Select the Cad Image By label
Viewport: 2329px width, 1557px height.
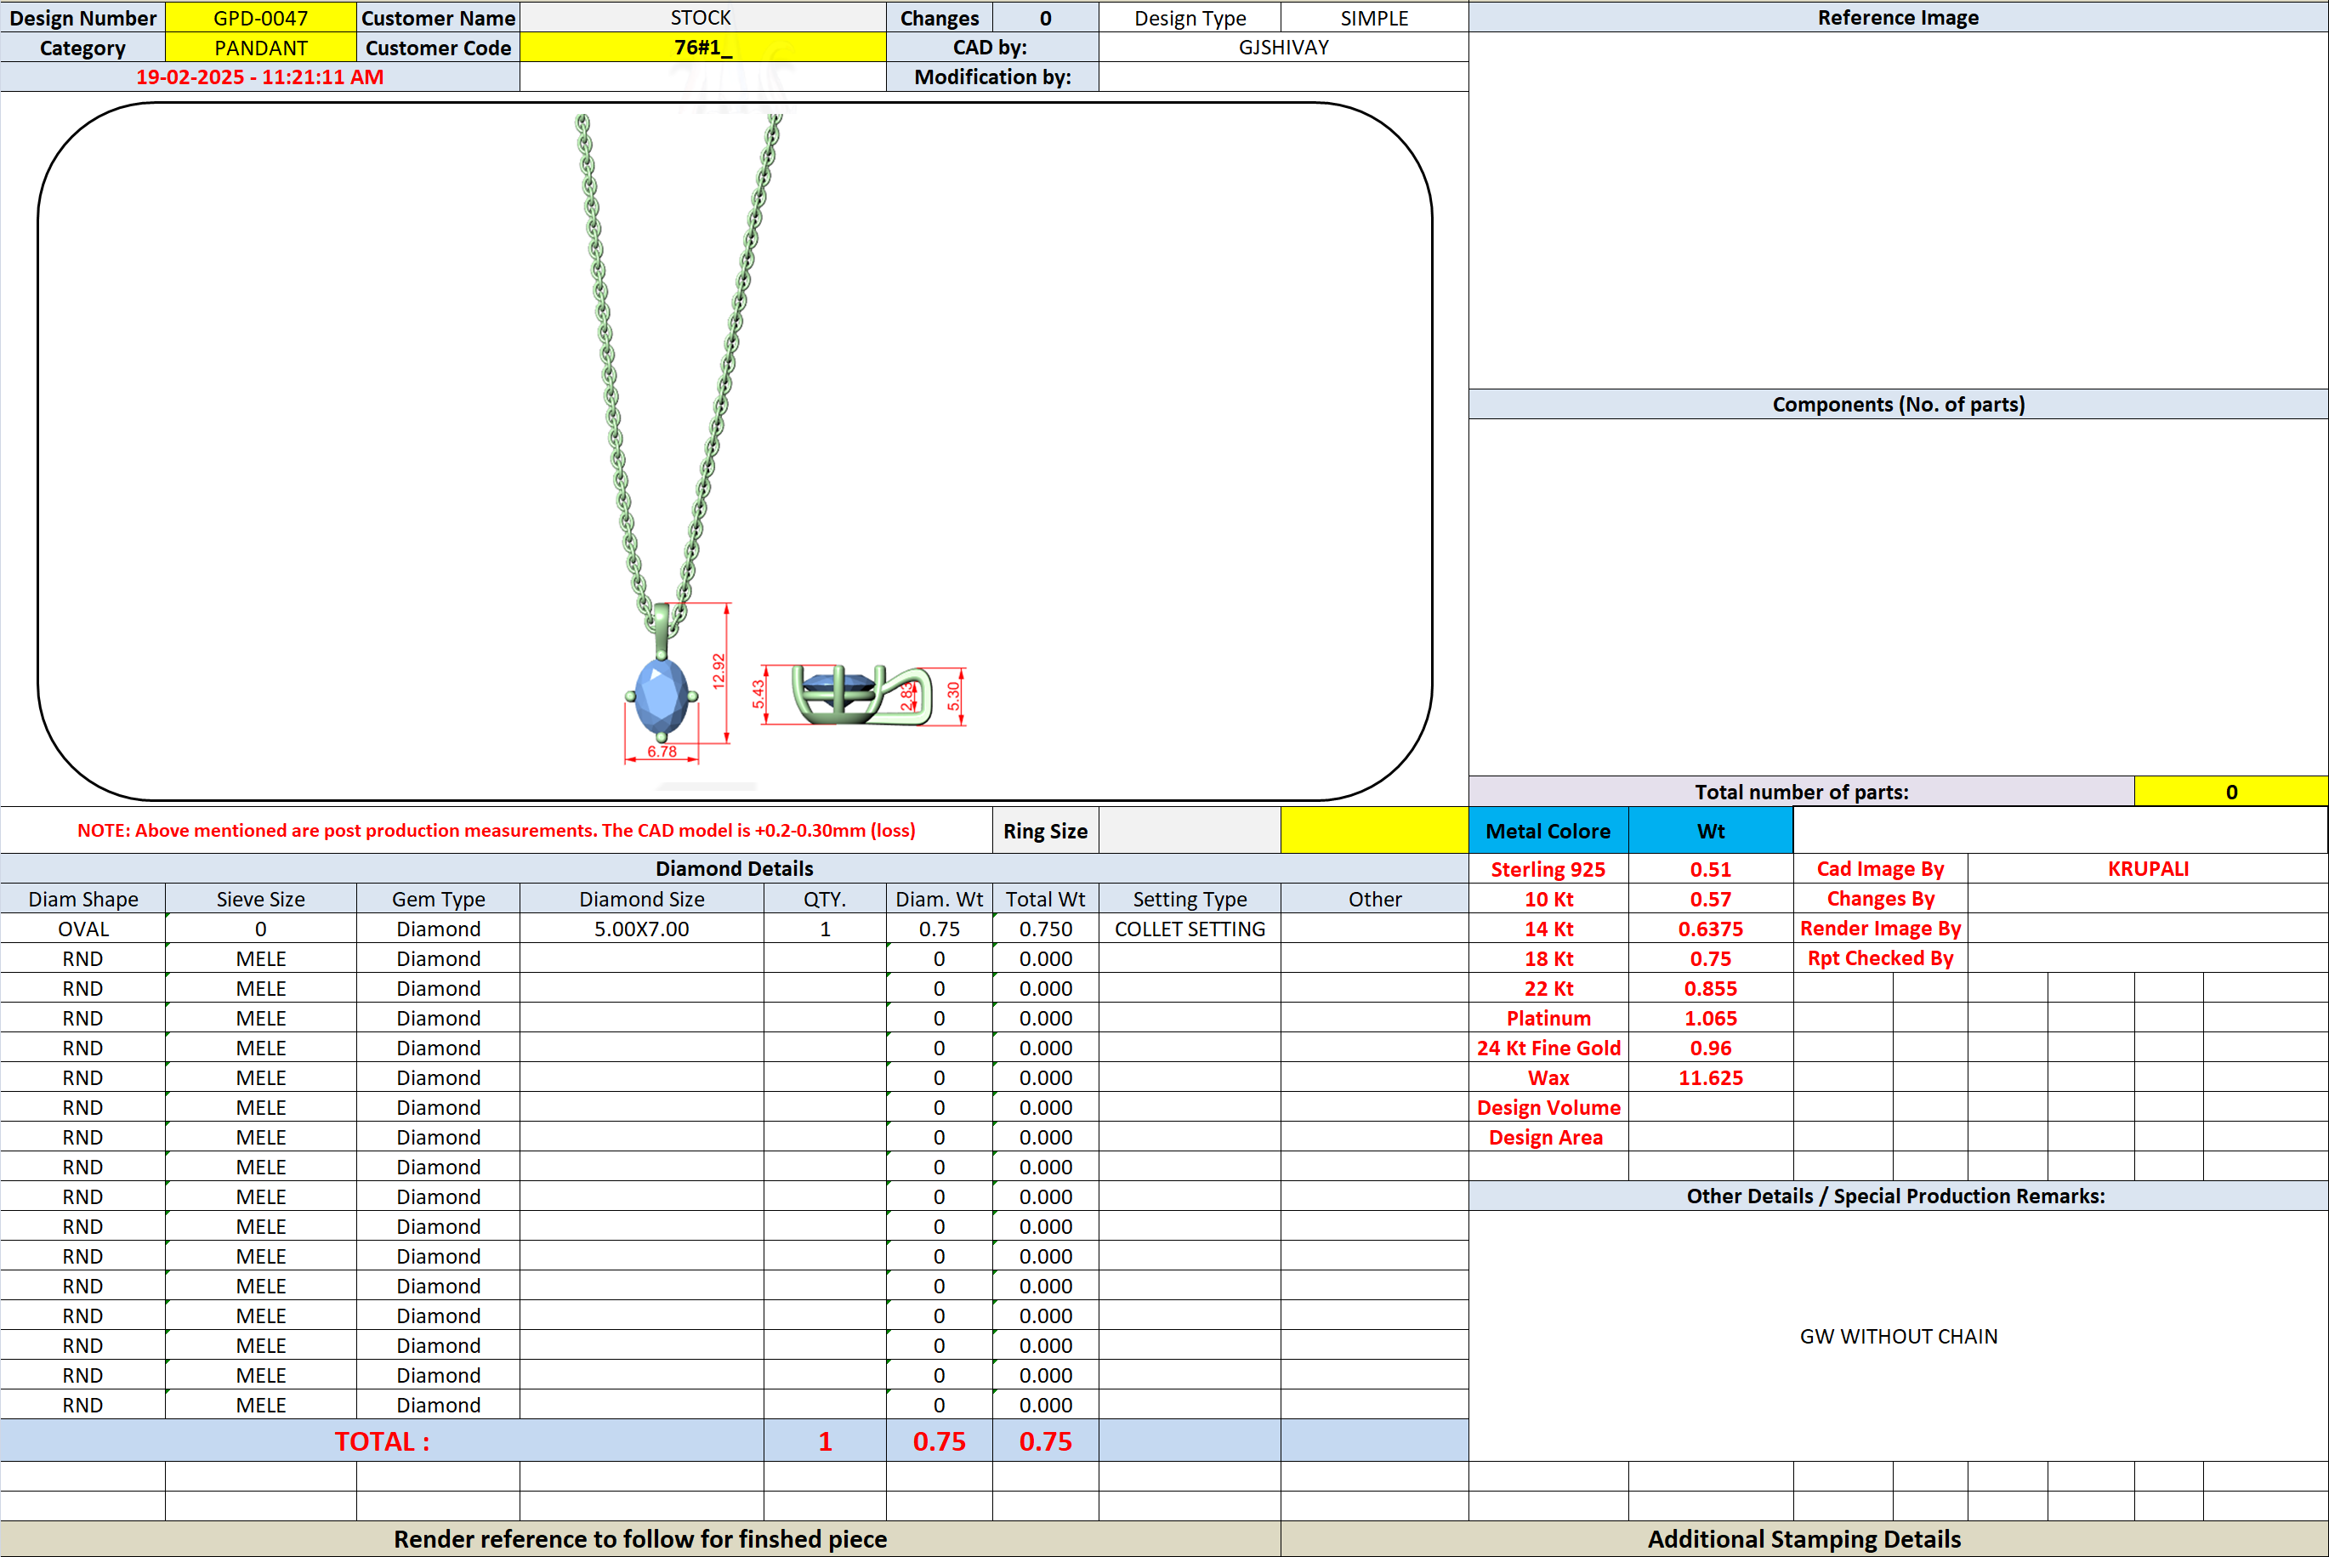(1880, 869)
